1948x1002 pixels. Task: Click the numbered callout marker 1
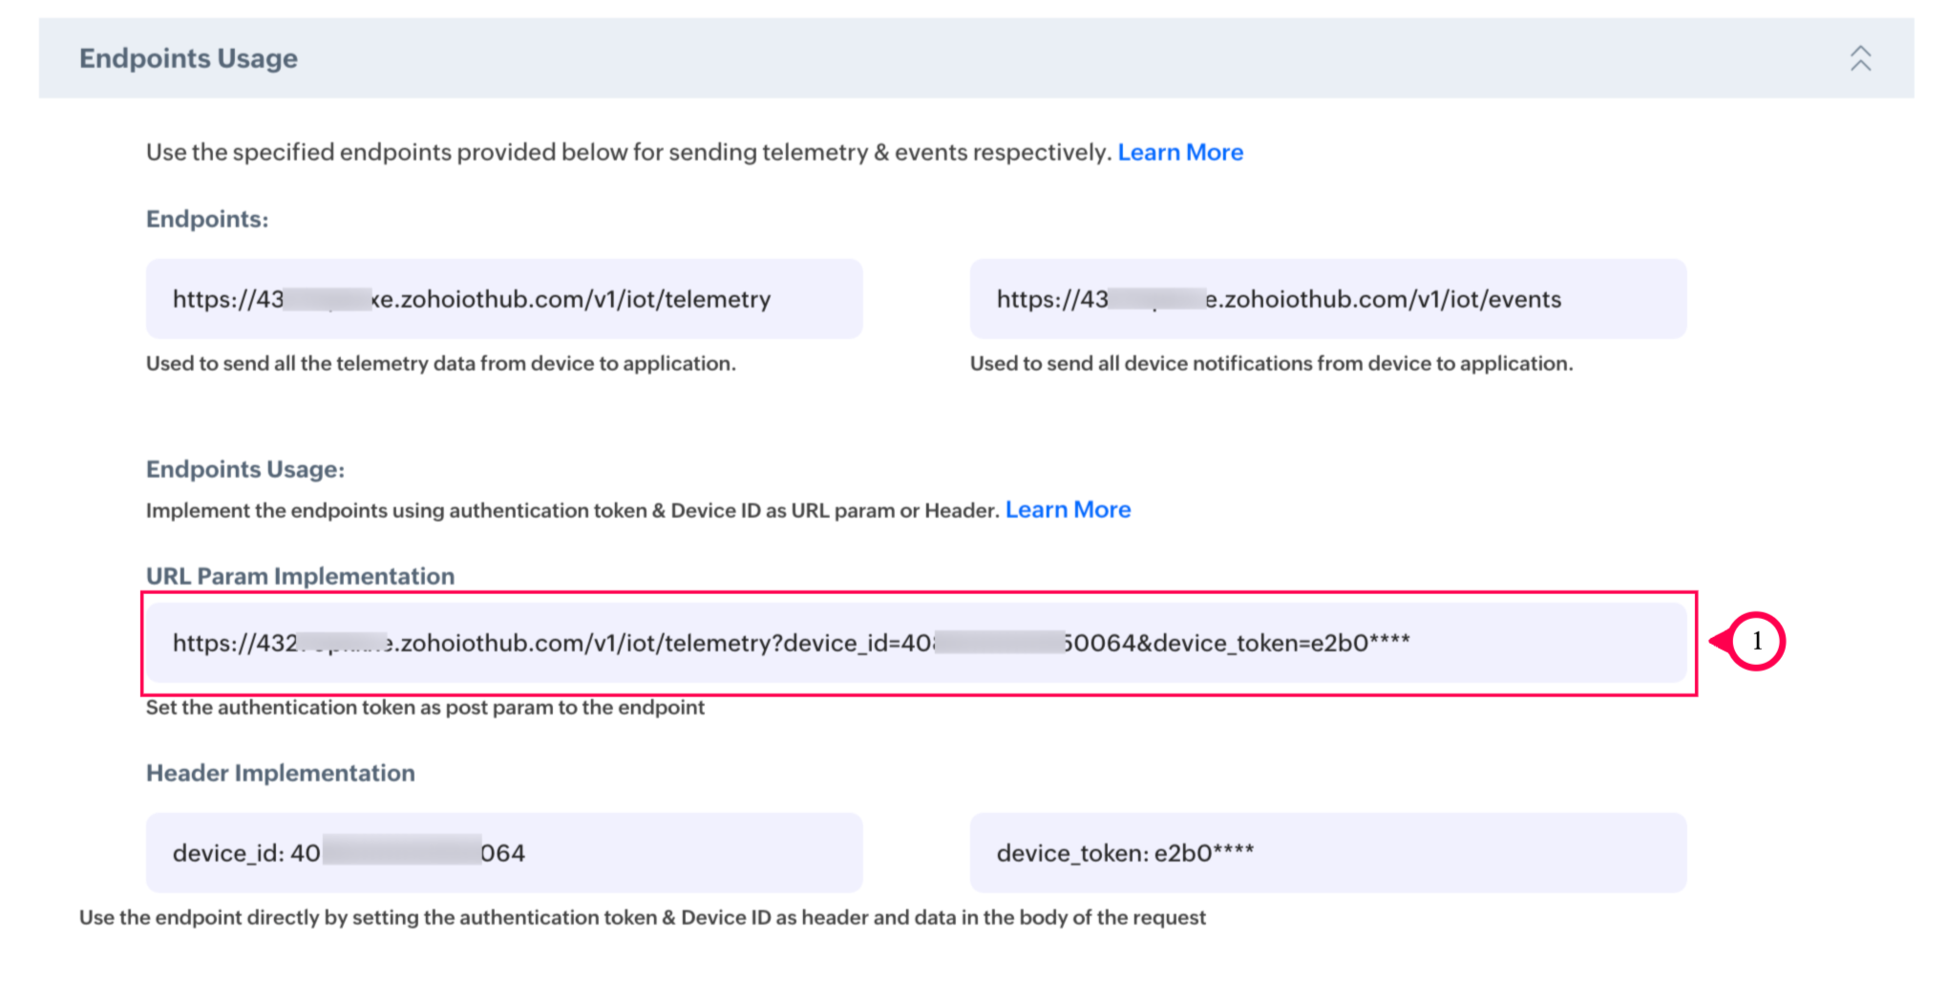coord(1755,641)
